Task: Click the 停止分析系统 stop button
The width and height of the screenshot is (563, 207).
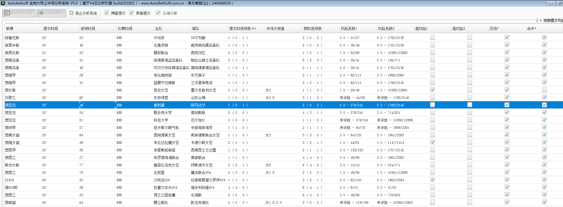Action: pyautogui.click(x=83, y=13)
